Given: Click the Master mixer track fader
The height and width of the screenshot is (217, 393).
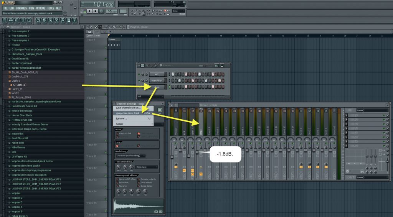Looking at the screenshot, I should [172, 157].
